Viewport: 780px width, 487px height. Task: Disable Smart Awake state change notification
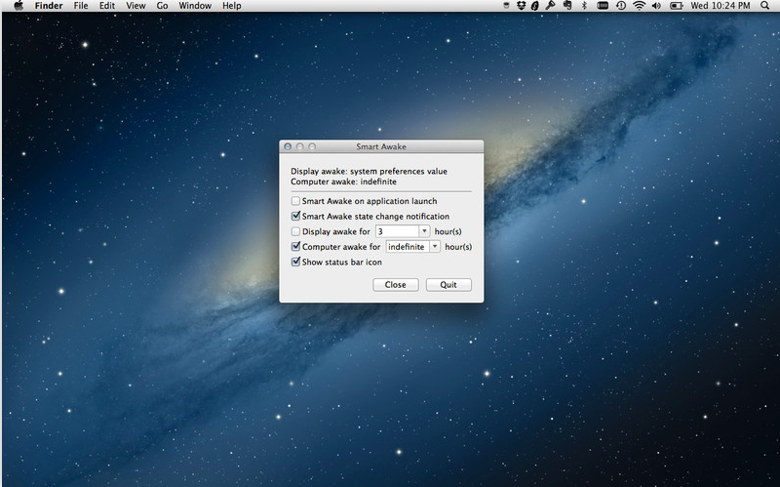[x=295, y=217]
